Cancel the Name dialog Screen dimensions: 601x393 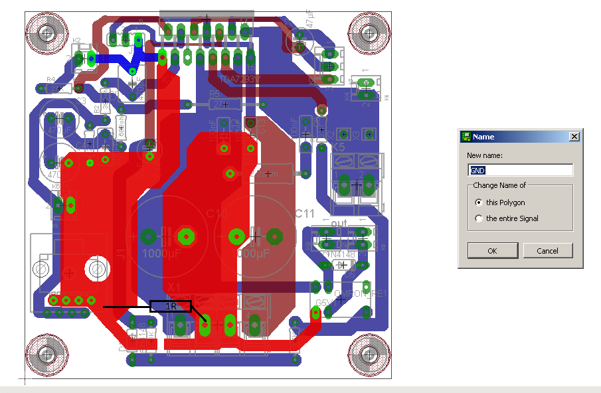pyautogui.click(x=547, y=250)
